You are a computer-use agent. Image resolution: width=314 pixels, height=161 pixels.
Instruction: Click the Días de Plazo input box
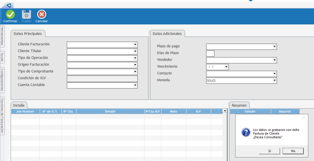(210, 53)
